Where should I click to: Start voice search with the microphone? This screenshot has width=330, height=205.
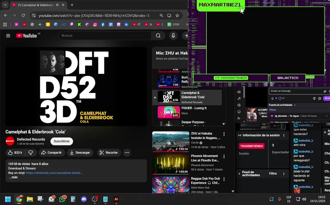point(173,36)
